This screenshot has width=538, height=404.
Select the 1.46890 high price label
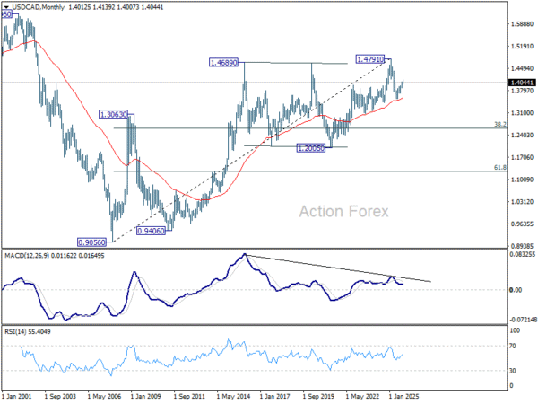[225, 63]
